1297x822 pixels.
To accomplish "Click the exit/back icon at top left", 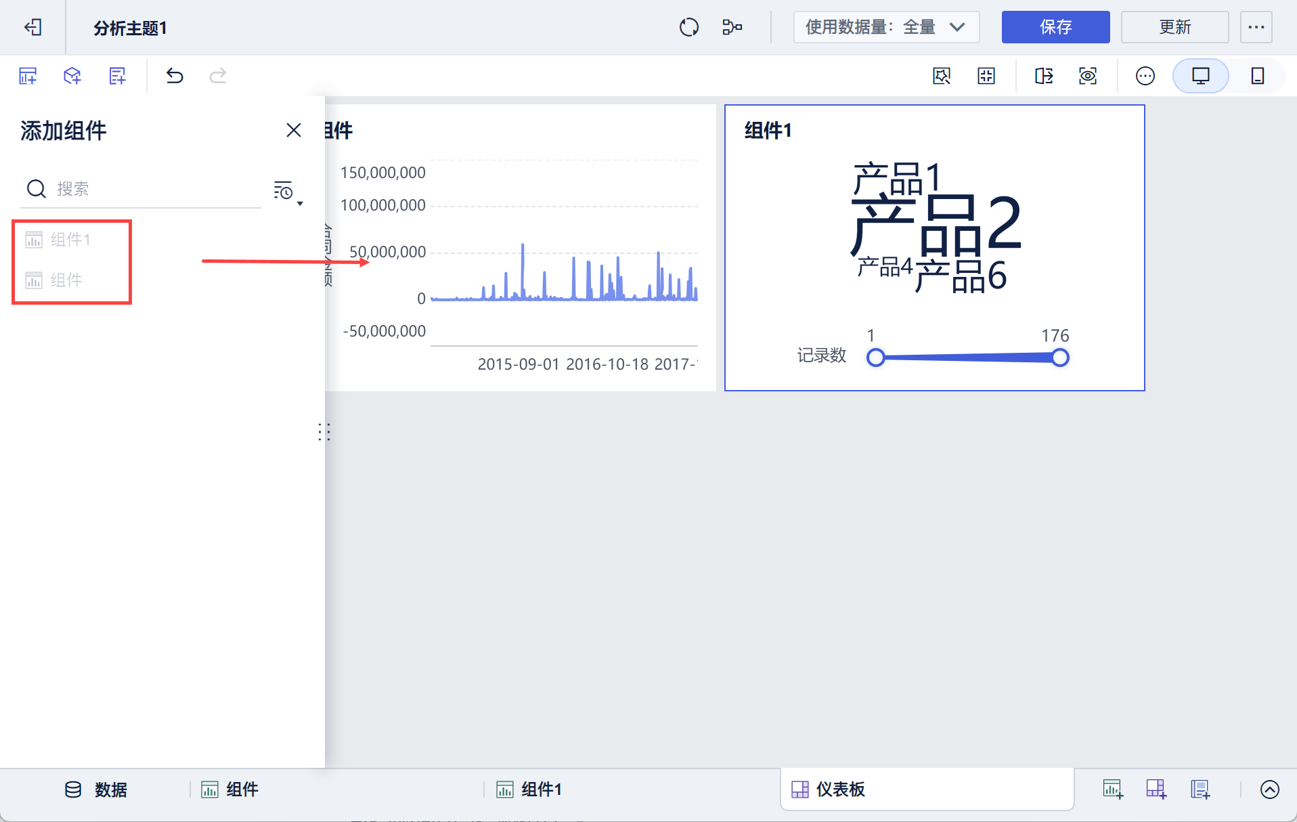I will (x=32, y=27).
